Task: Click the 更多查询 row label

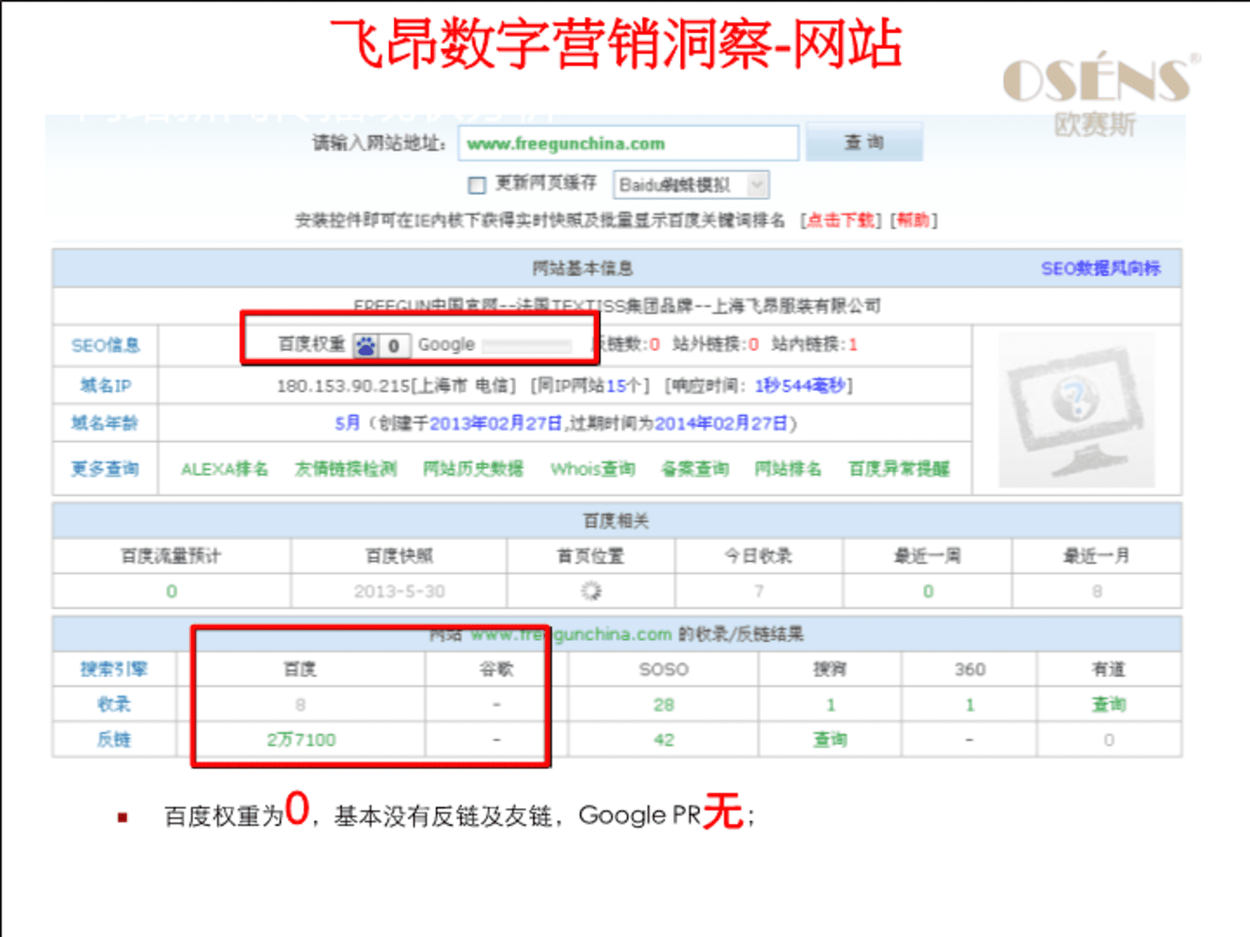Action: (x=105, y=468)
